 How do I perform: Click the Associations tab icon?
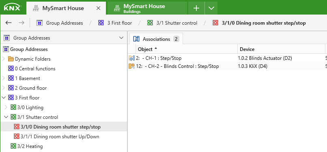136,39
